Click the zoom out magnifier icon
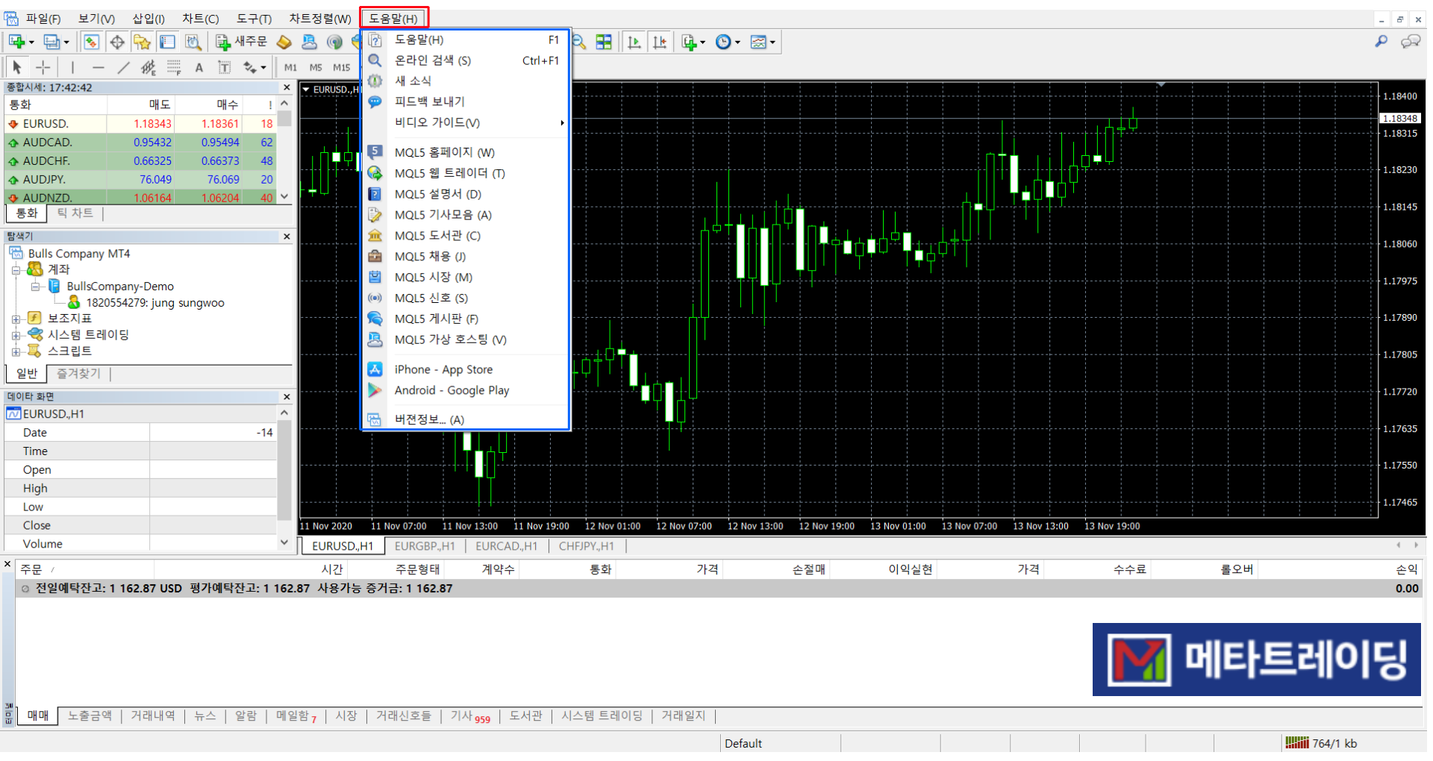 [579, 43]
